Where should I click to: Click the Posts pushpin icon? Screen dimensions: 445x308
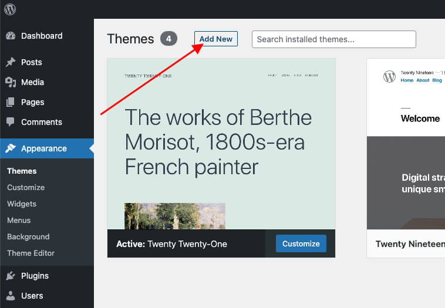click(11, 62)
